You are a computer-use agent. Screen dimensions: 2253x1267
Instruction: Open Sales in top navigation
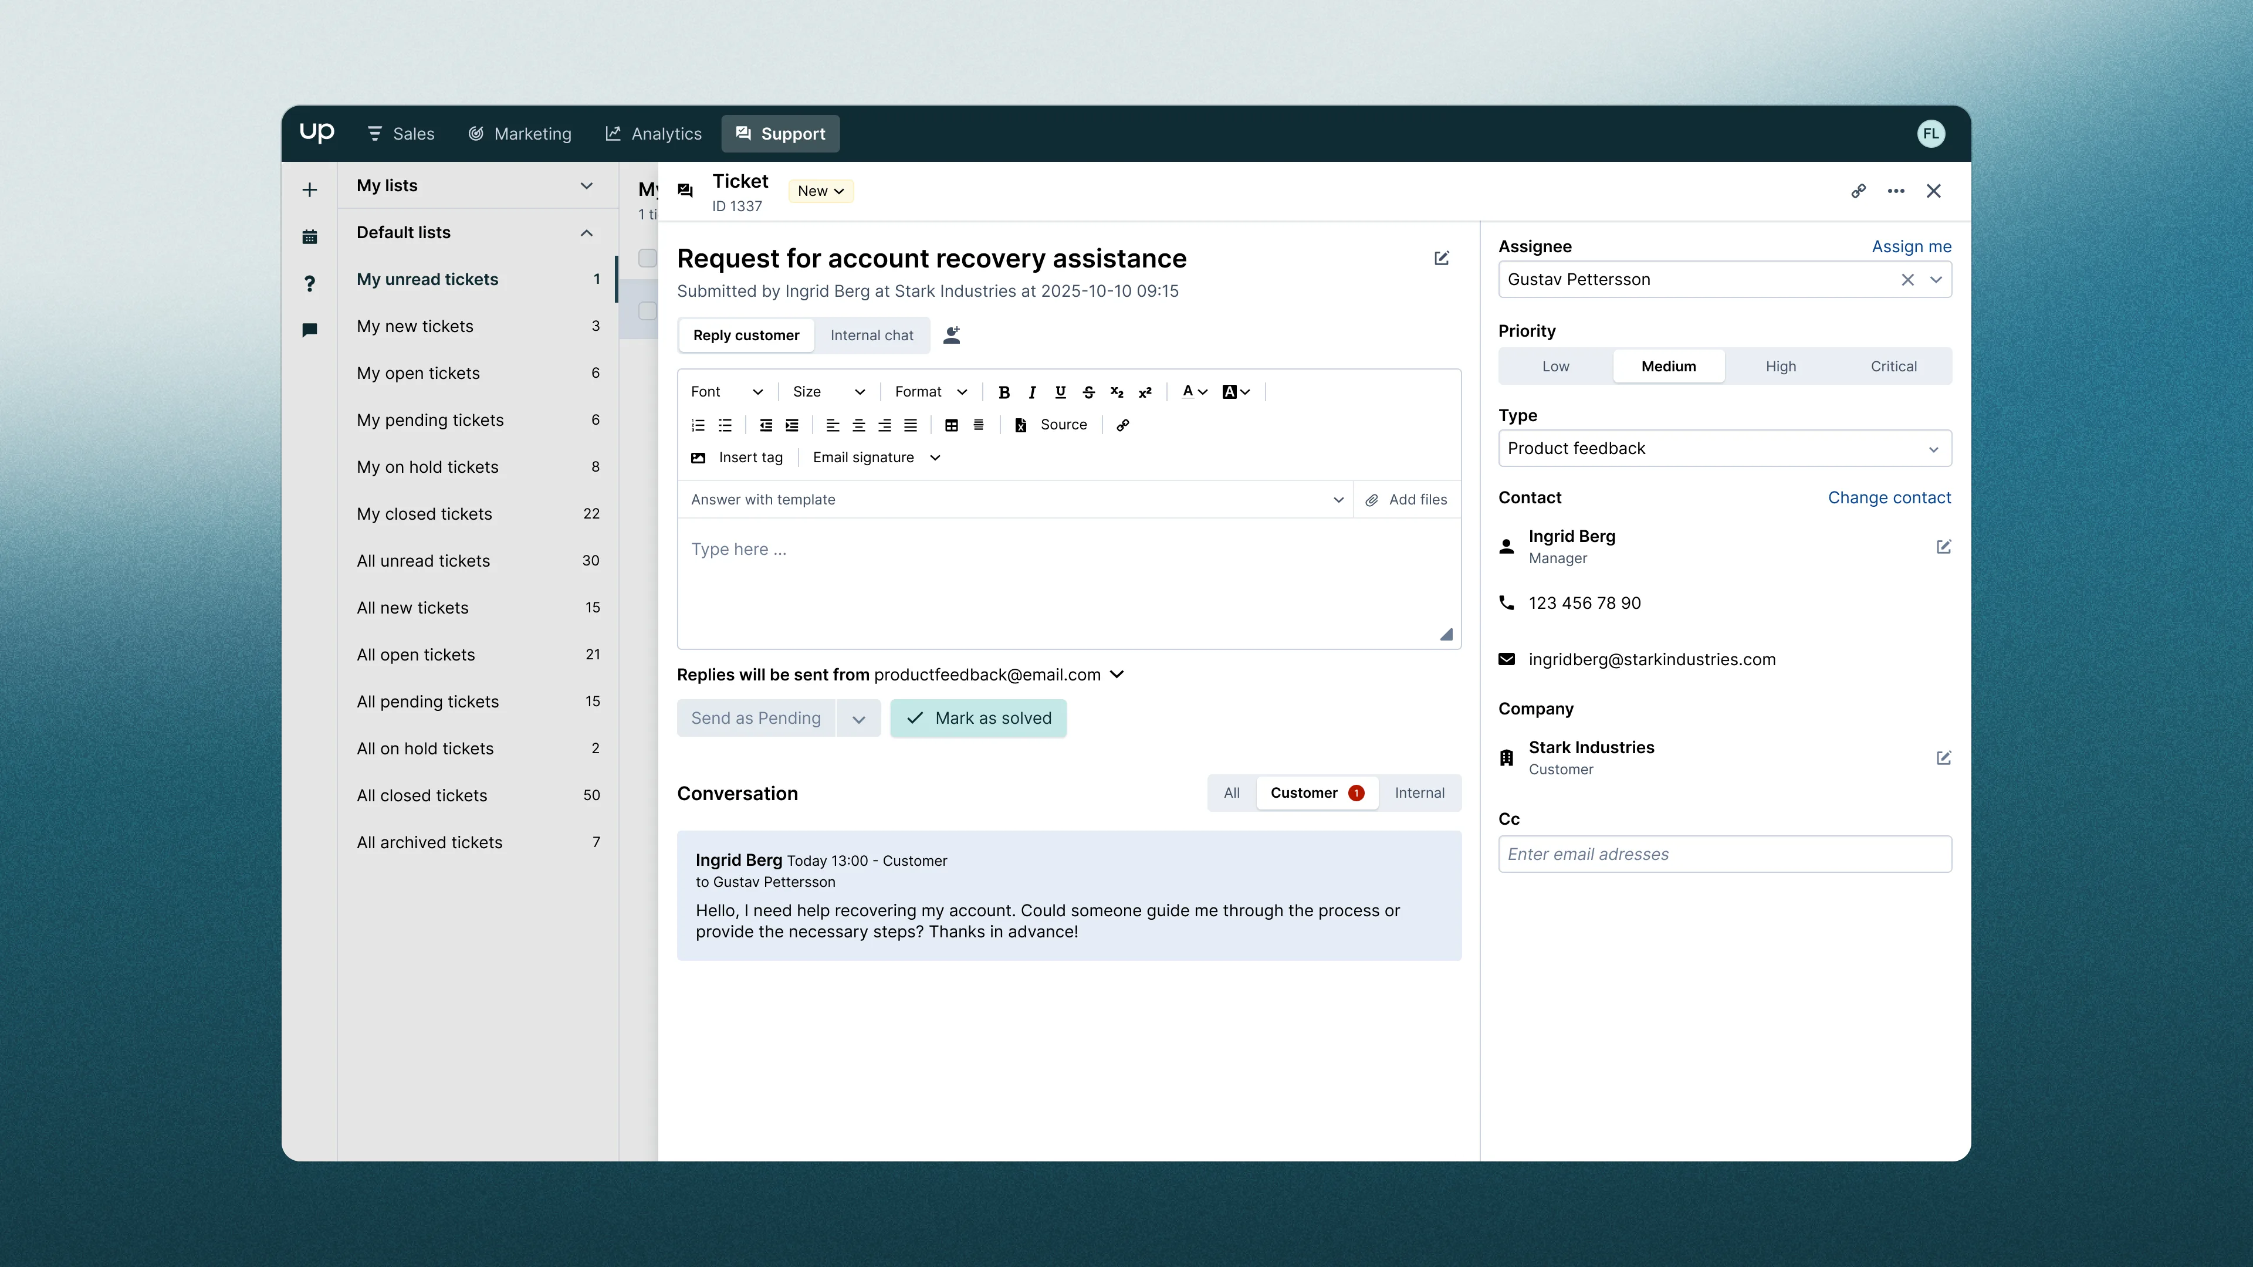(401, 134)
